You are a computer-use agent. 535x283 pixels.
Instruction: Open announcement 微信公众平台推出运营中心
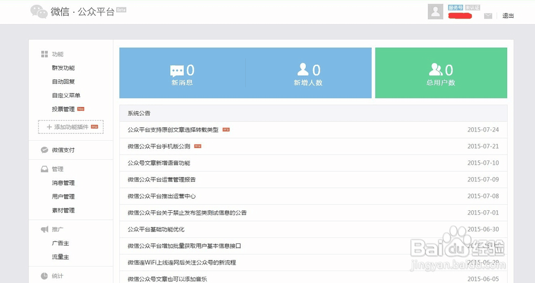[x=162, y=196]
